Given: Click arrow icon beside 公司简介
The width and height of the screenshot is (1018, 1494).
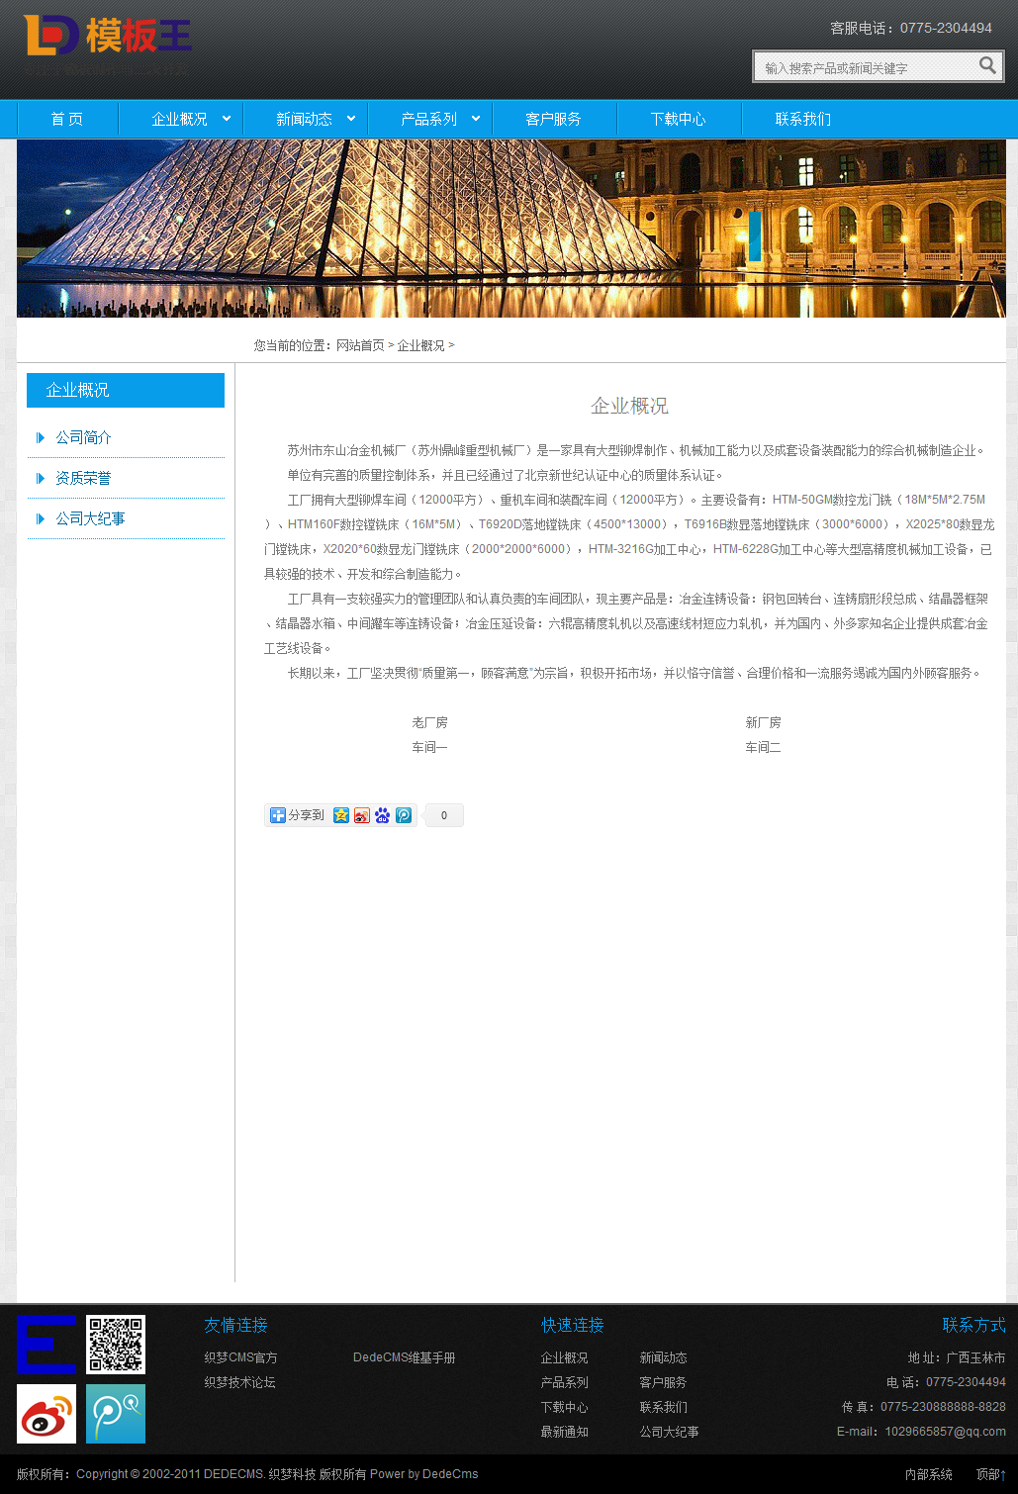Looking at the screenshot, I should 41,437.
